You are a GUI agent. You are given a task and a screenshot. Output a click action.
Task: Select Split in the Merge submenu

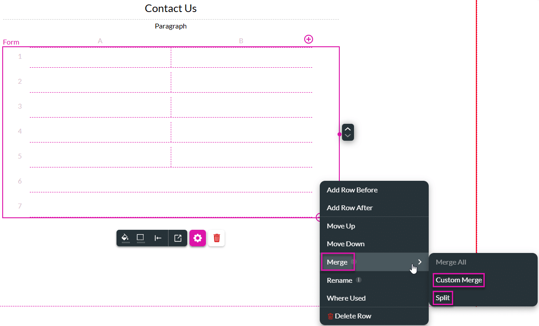tap(442, 297)
